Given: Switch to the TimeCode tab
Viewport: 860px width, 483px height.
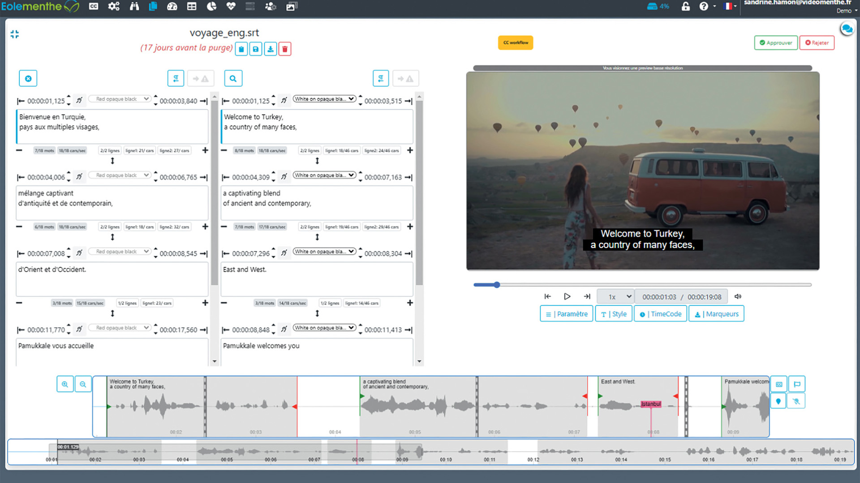Looking at the screenshot, I should tap(661, 314).
